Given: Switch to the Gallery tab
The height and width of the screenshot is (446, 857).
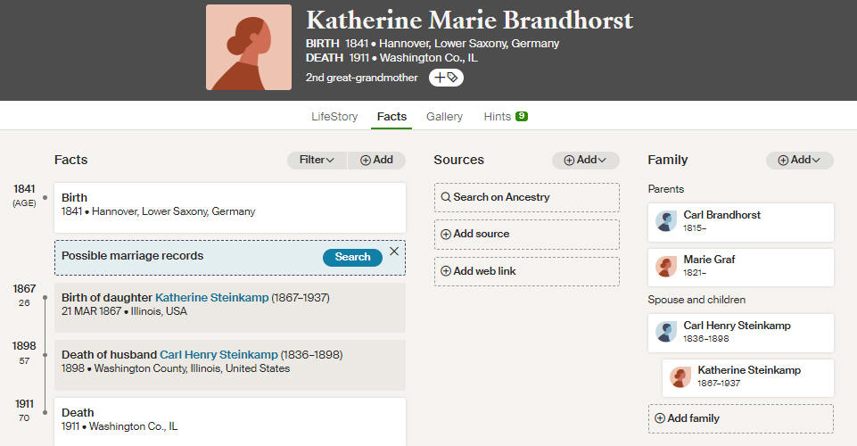Looking at the screenshot, I should tap(444, 117).
